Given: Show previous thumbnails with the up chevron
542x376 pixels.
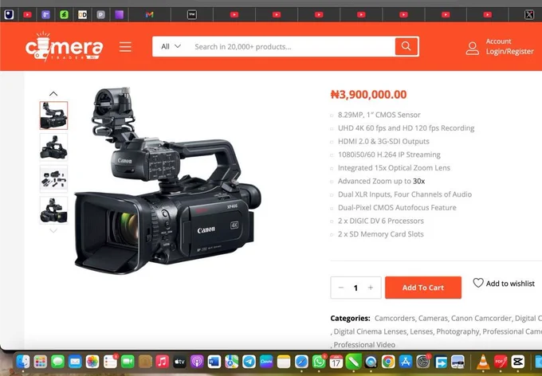Looking at the screenshot, I should [53, 94].
